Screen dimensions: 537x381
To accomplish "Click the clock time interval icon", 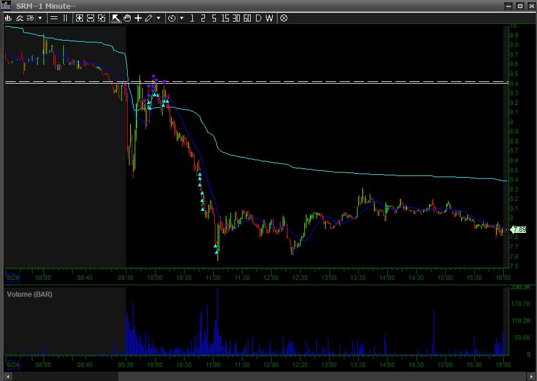I will click(172, 18).
